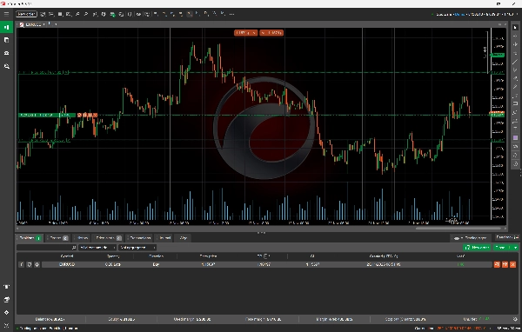Select the EURUSD chart tab
The width and height of the screenshot is (522, 332).
[x=32, y=24]
